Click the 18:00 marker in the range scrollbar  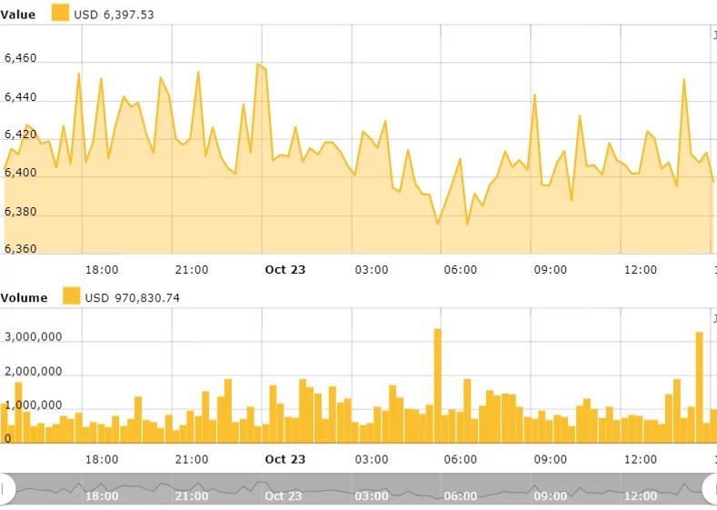pyautogui.click(x=102, y=495)
